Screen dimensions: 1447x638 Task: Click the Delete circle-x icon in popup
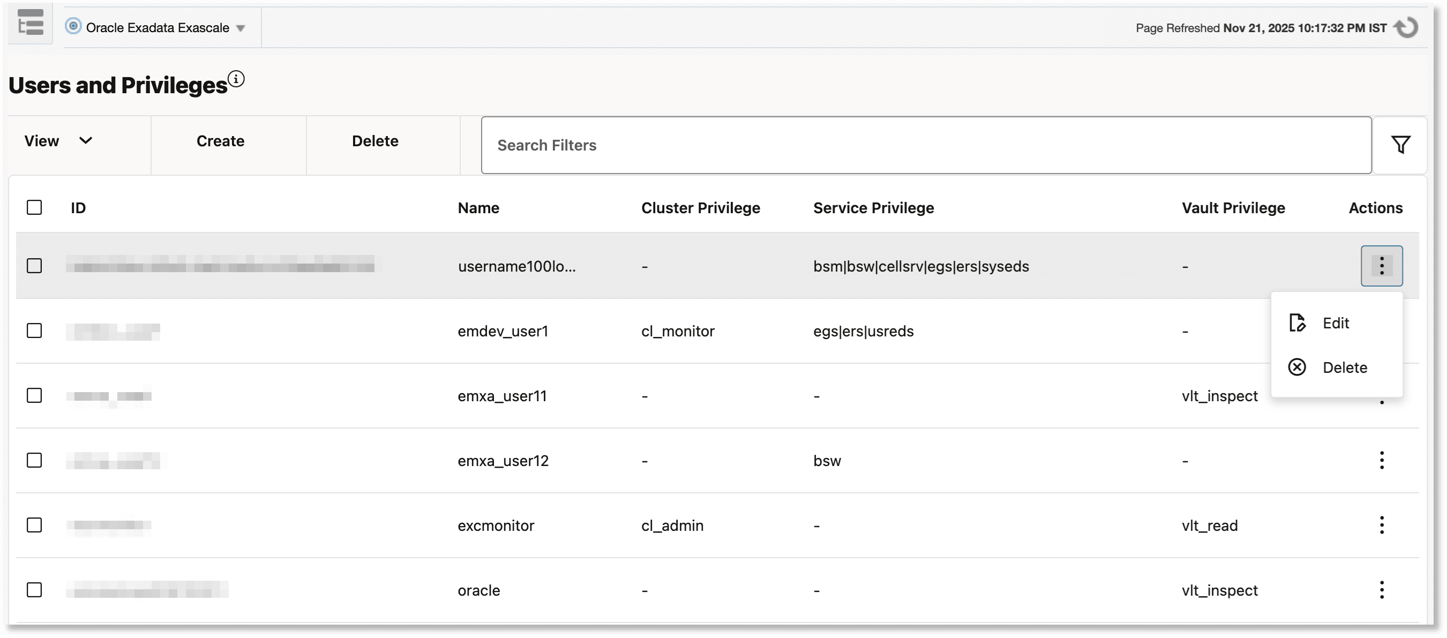(1297, 367)
